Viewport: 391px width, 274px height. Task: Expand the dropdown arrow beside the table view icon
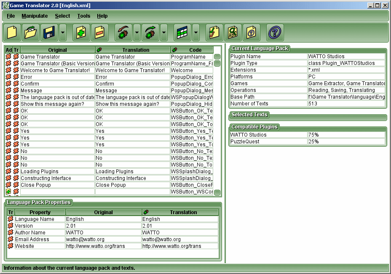(x=195, y=32)
